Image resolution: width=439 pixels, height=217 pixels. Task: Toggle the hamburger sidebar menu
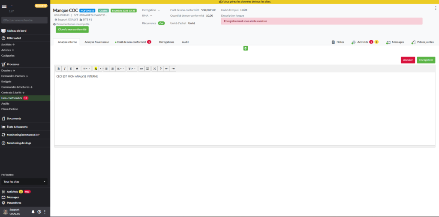(4, 6)
